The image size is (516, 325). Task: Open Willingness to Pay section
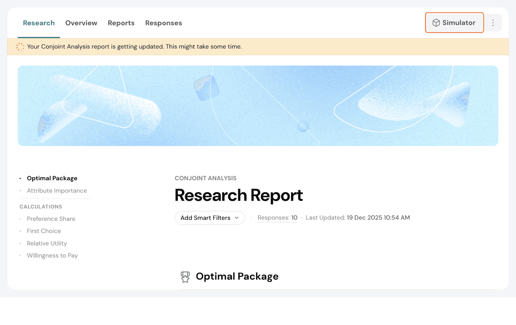click(x=52, y=256)
